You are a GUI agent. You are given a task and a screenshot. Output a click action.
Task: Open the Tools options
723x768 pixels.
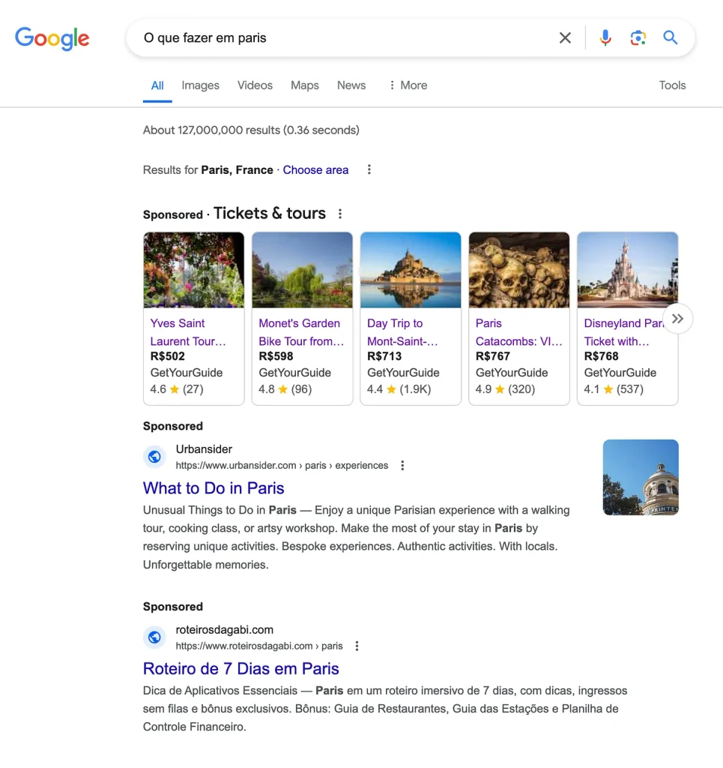tap(672, 85)
